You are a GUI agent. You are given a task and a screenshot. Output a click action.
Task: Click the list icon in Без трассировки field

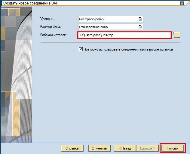140,19
